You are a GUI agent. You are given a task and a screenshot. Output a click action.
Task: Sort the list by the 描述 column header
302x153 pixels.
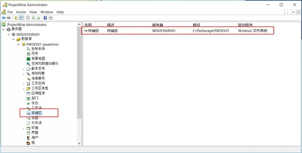point(128,25)
